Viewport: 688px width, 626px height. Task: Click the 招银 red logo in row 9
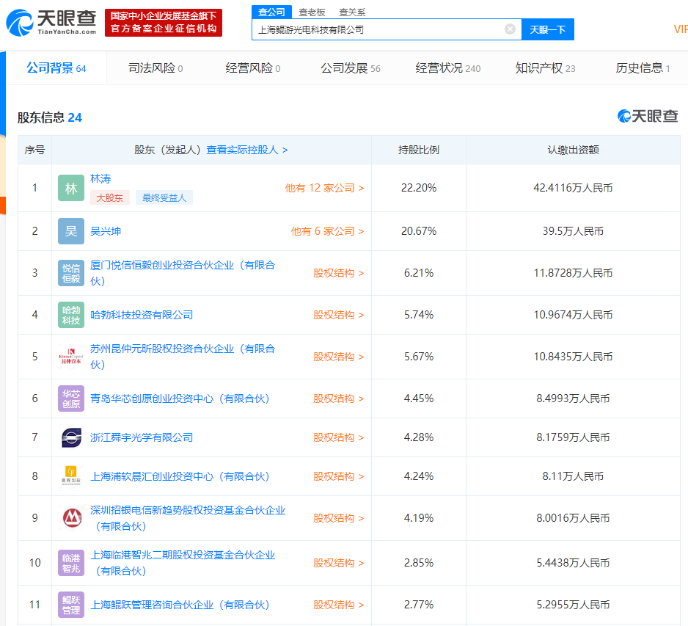pyautogui.click(x=71, y=518)
